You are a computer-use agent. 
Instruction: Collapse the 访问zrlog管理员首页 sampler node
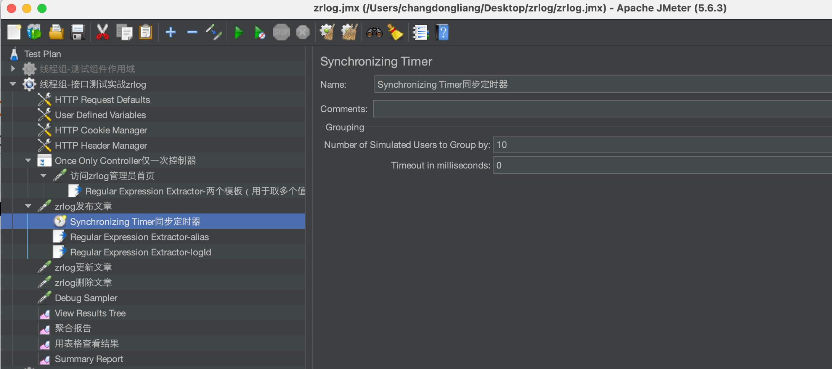click(43, 176)
